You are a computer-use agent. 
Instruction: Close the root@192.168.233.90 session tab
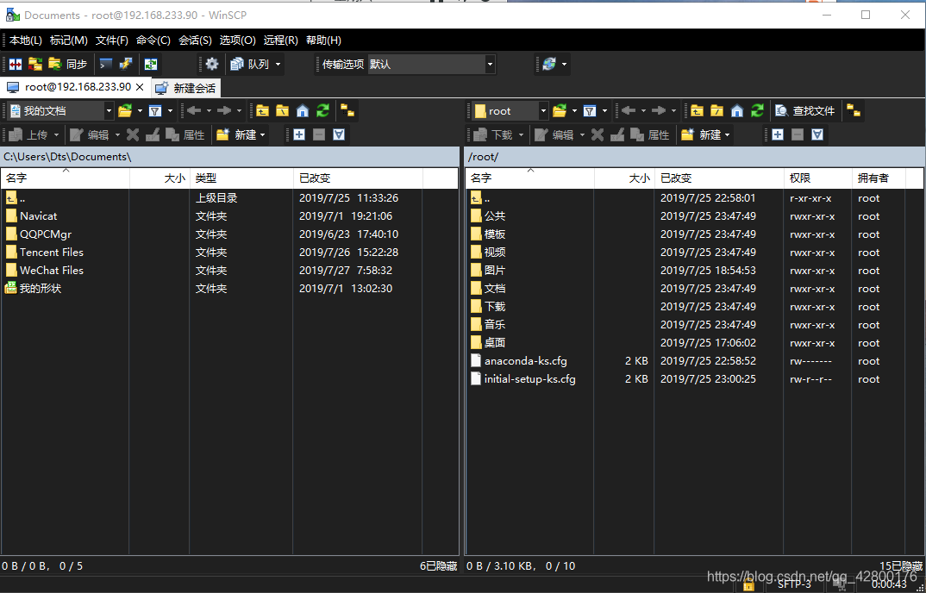[x=140, y=87]
